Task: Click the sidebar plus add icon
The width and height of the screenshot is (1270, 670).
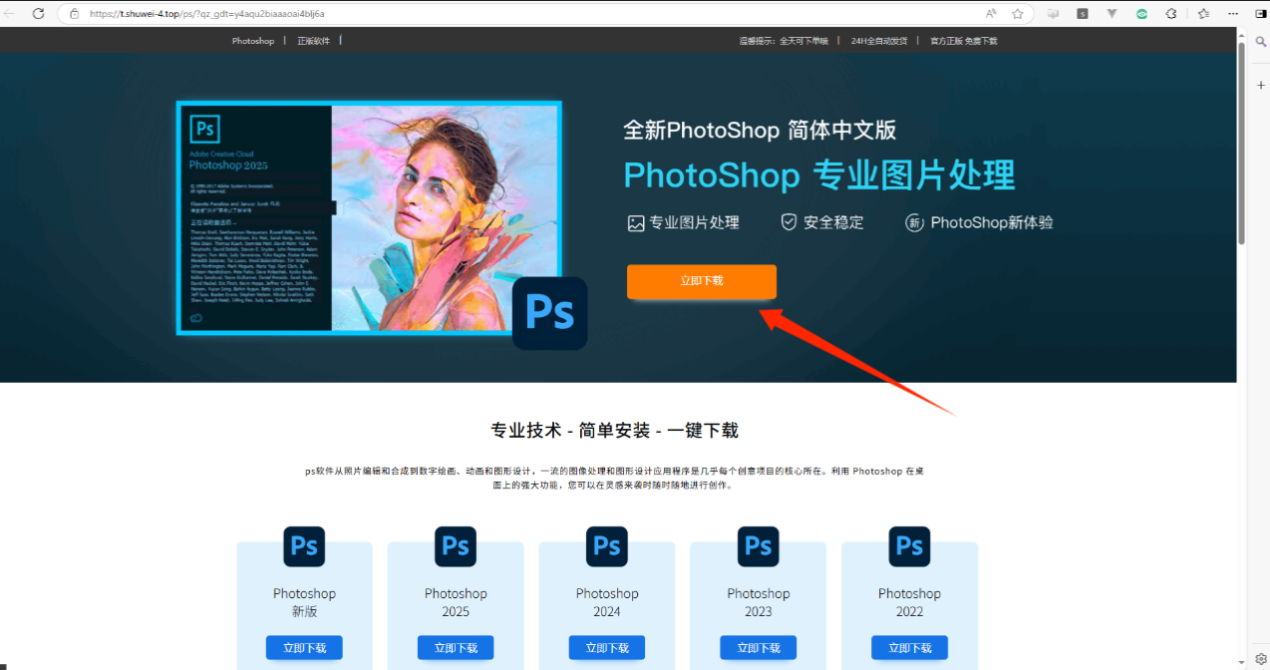Action: 1260,86
